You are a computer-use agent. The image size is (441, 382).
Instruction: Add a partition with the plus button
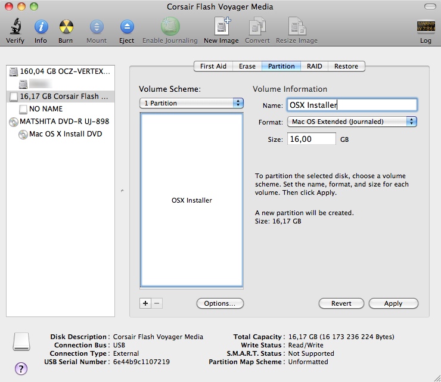[x=145, y=303]
